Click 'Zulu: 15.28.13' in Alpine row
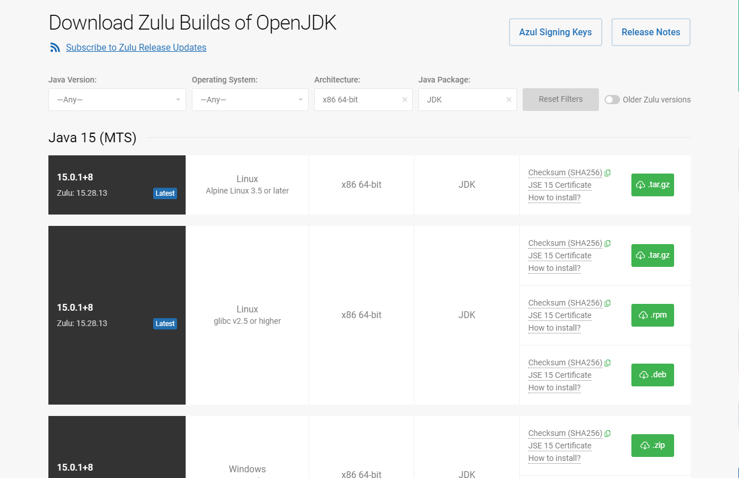The width and height of the screenshot is (739, 478). click(x=82, y=193)
